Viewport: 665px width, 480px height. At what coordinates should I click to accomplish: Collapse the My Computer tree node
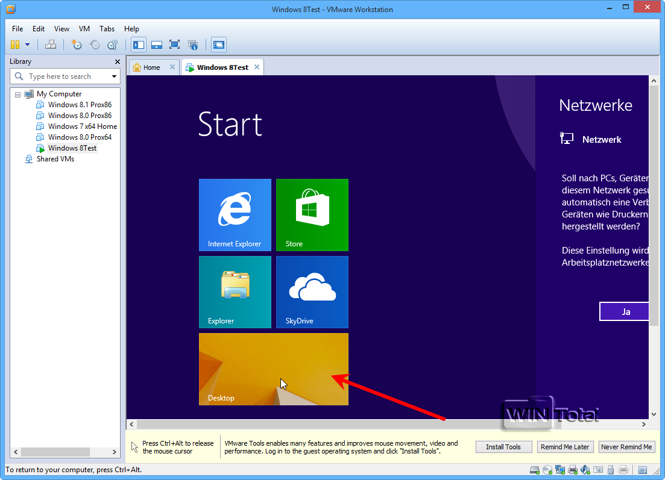coord(18,95)
